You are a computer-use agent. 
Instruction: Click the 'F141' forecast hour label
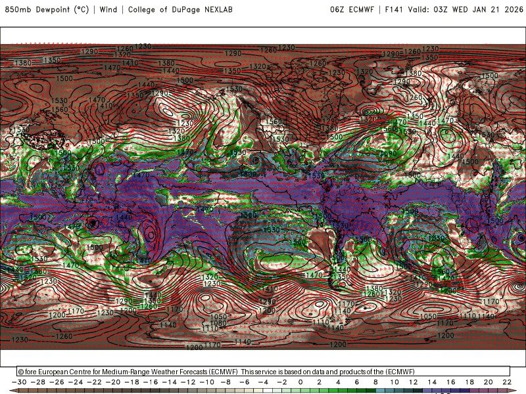point(393,10)
